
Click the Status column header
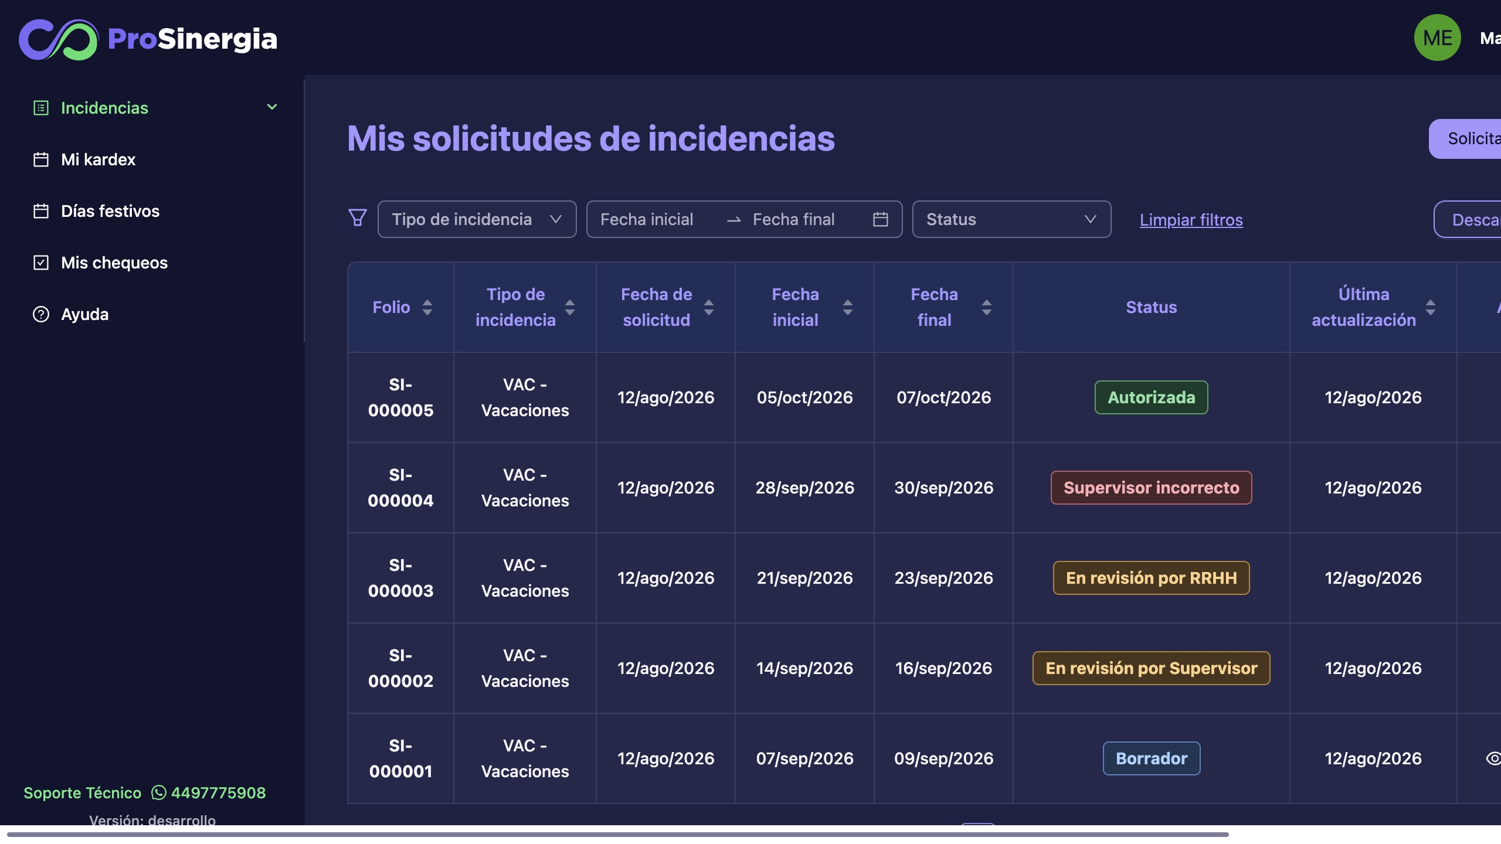coord(1152,307)
